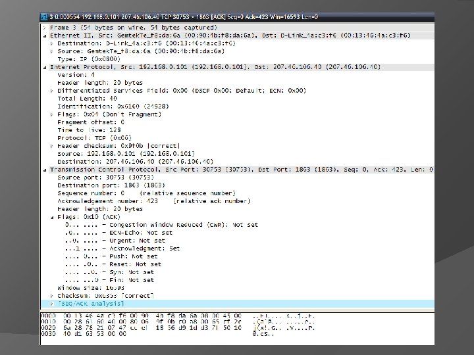Select the ECN-Echo: Not set line
This screenshot has height=355, width=474.
point(118,233)
